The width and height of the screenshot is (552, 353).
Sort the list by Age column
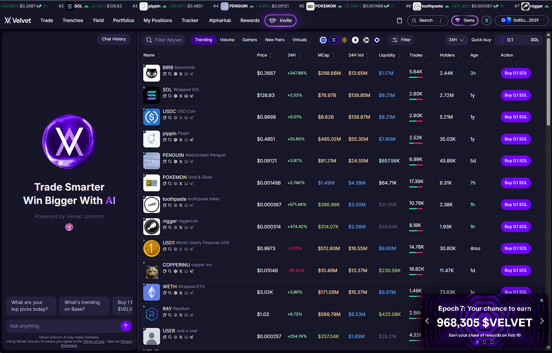(x=477, y=55)
